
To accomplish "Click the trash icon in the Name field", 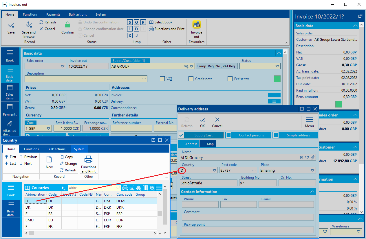I will pos(302,158).
